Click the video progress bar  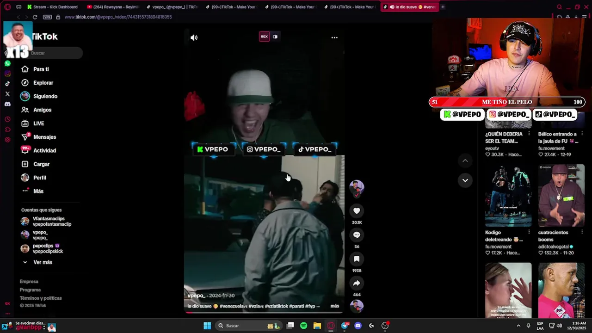pyautogui.click(x=264, y=313)
